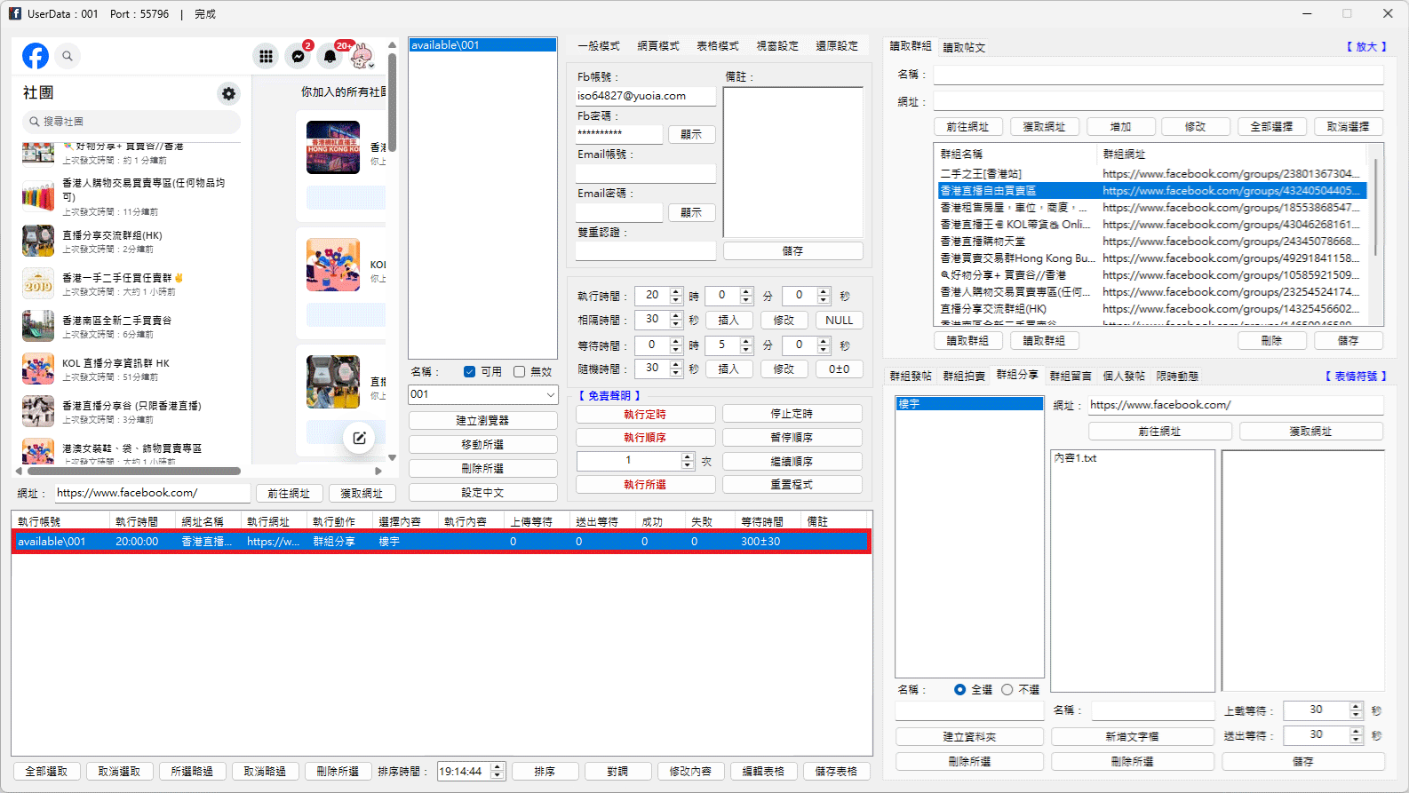Open the 視窗設定 tab

(x=777, y=46)
